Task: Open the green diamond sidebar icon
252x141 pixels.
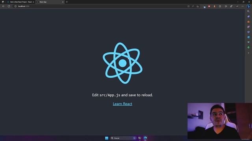Action: [x=248, y=47]
